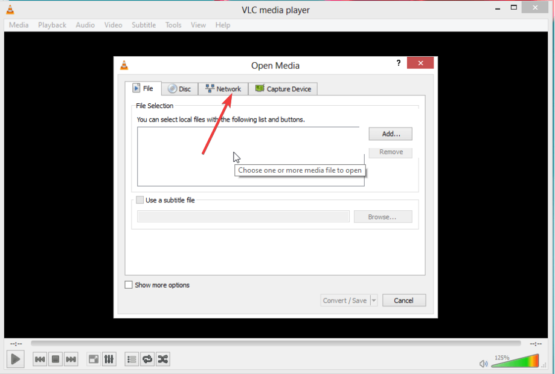Click the Remove button
The image size is (555, 374).
390,152
